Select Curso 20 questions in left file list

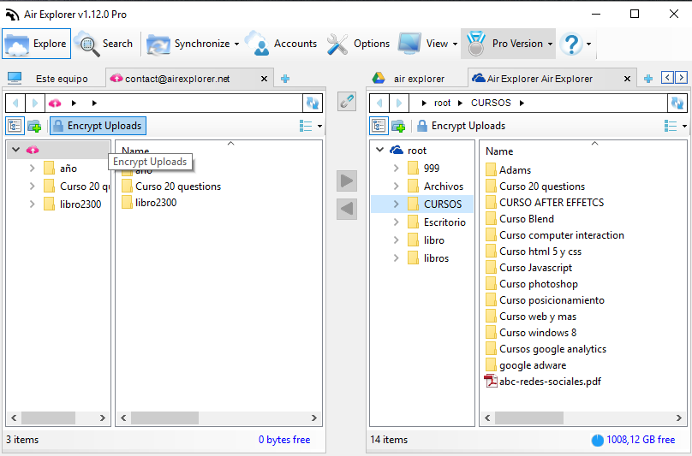click(171, 187)
